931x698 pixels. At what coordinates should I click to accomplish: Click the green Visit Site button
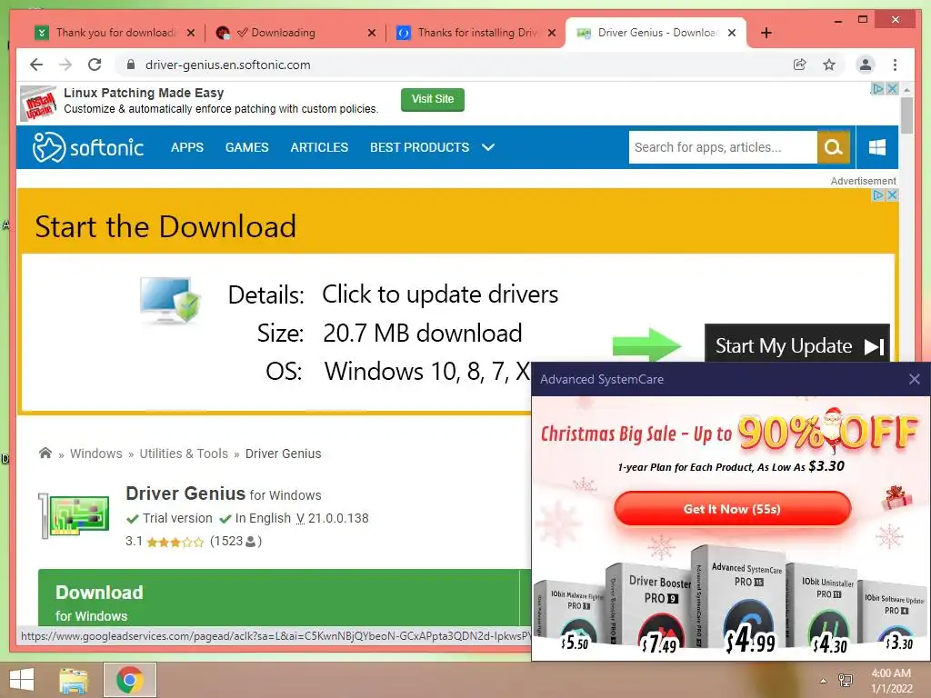point(433,100)
